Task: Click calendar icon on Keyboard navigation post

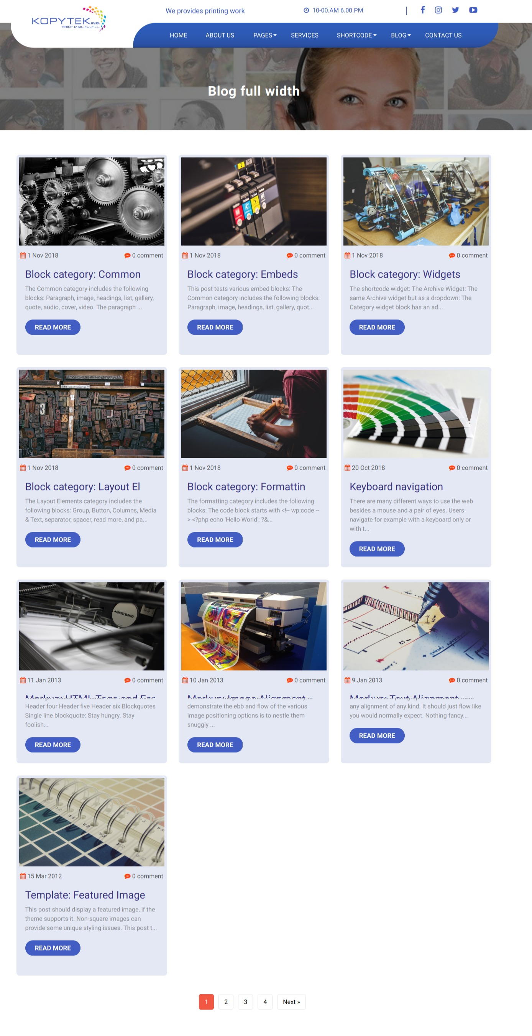Action: 347,468
